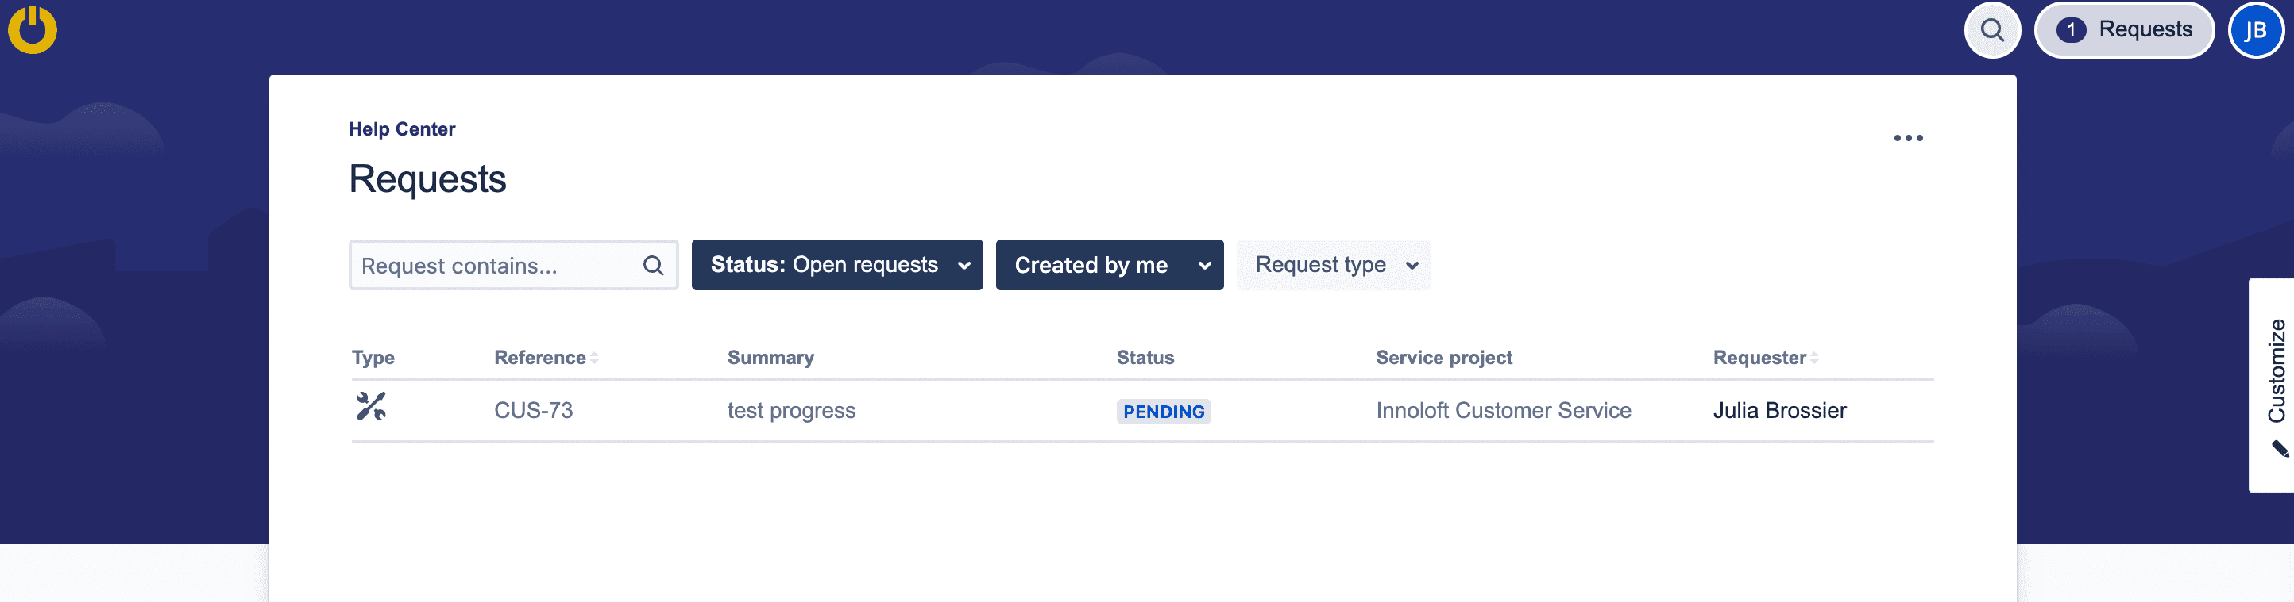2294x602 pixels.
Task: Open the three-dot more options menu
Action: click(1907, 138)
